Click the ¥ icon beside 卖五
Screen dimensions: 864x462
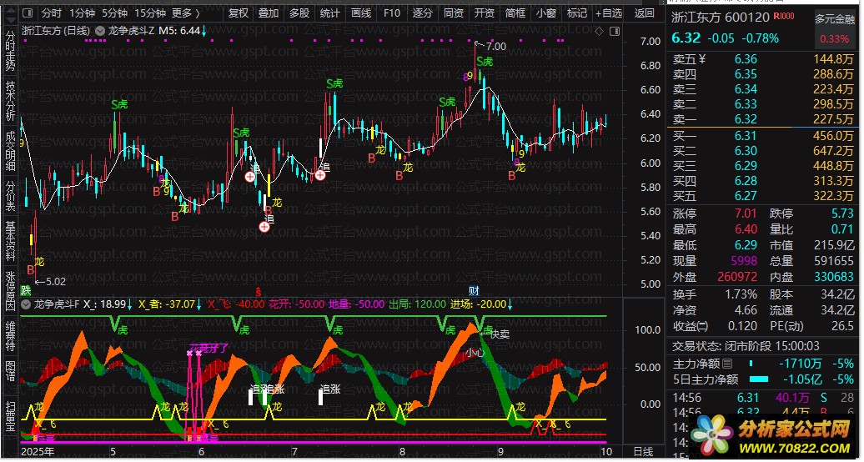702,59
